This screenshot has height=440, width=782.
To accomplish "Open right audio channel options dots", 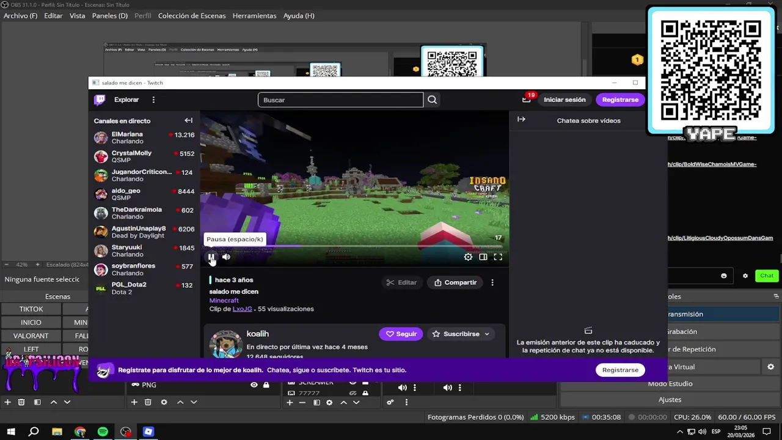I will click(x=460, y=387).
